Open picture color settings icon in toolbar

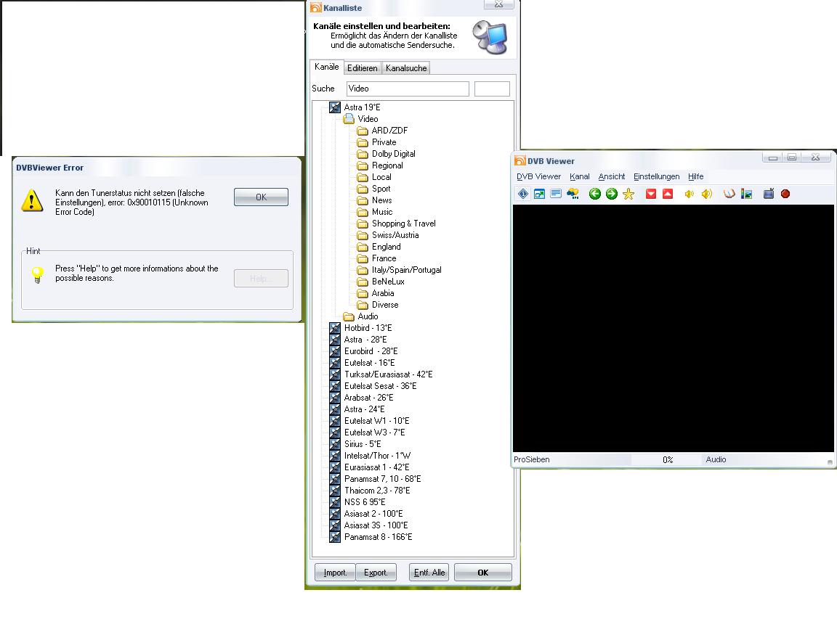point(746,194)
